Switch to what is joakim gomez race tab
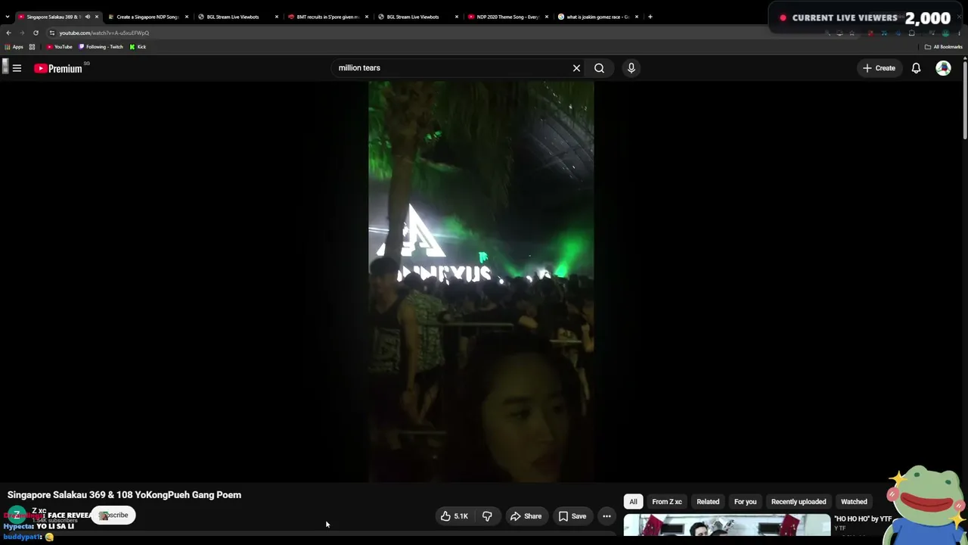Screen dimensions: 968x545 (597, 17)
